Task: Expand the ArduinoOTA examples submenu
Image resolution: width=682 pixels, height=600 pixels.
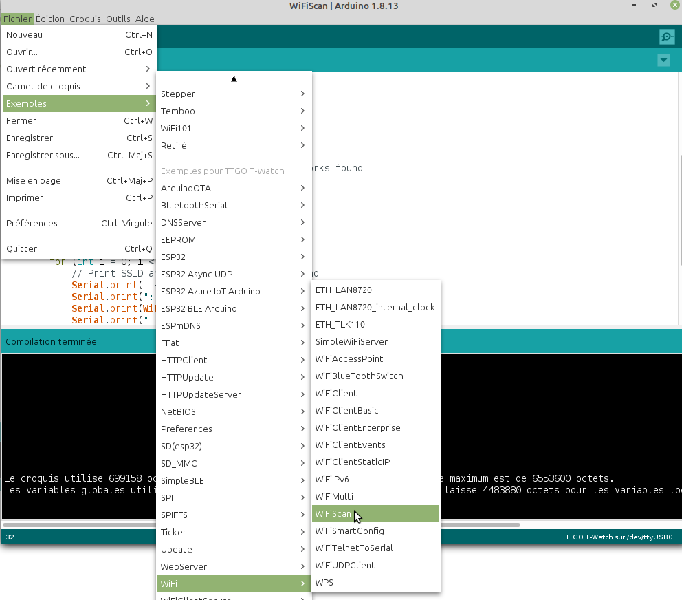Action: tap(234, 188)
